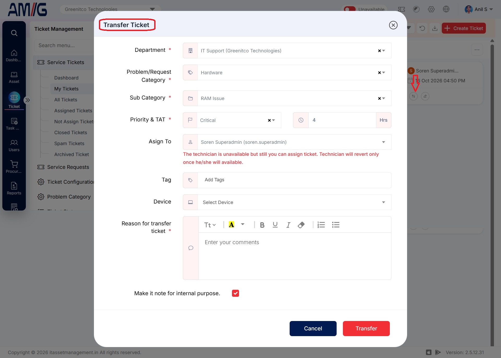Click the Transfer button
This screenshot has width=501, height=358.
coord(366,328)
